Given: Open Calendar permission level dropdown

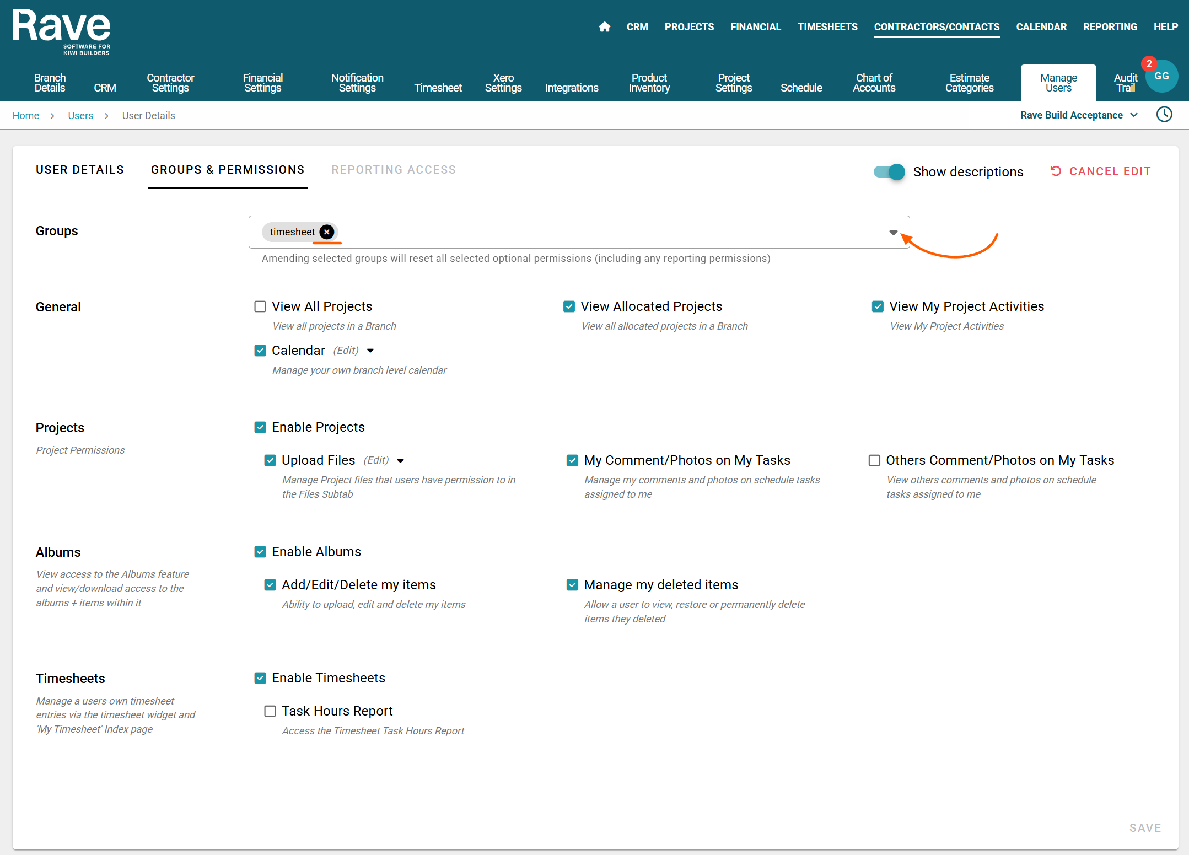Looking at the screenshot, I should pyautogui.click(x=370, y=351).
